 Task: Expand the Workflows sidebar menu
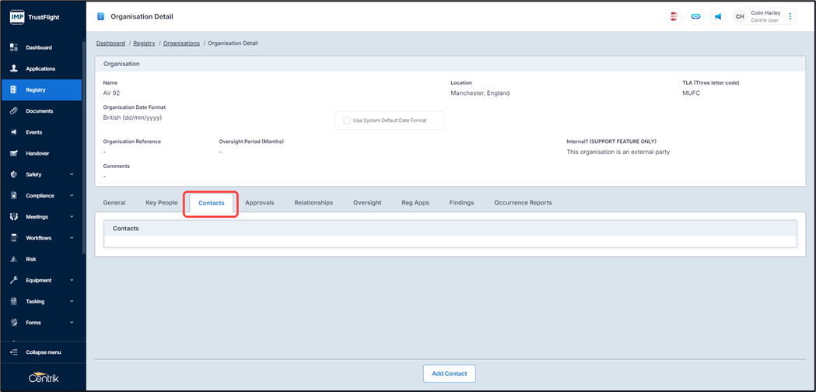(x=42, y=238)
